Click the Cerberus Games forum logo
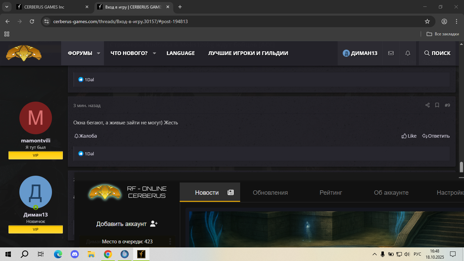This screenshot has height=261, width=464. pos(24,53)
